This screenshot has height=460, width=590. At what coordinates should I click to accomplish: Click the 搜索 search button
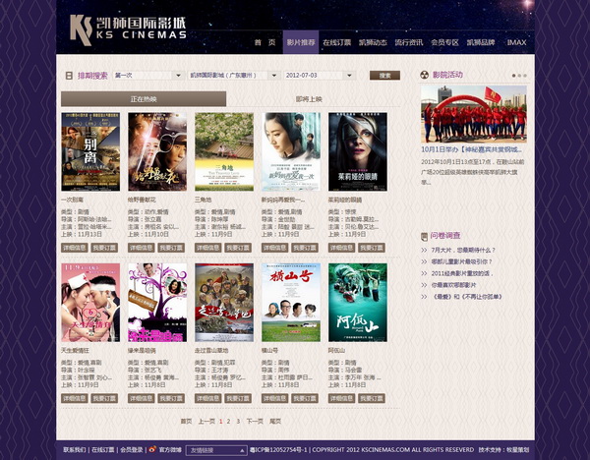pos(384,76)
